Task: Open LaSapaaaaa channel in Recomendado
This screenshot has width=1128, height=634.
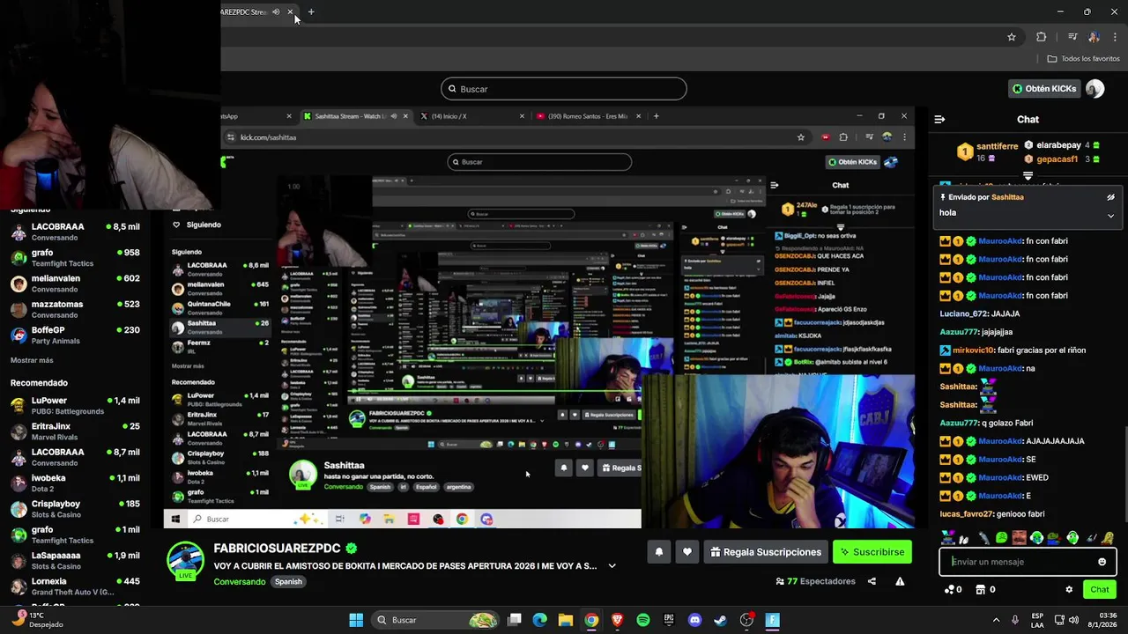Action: pos(75,560)
